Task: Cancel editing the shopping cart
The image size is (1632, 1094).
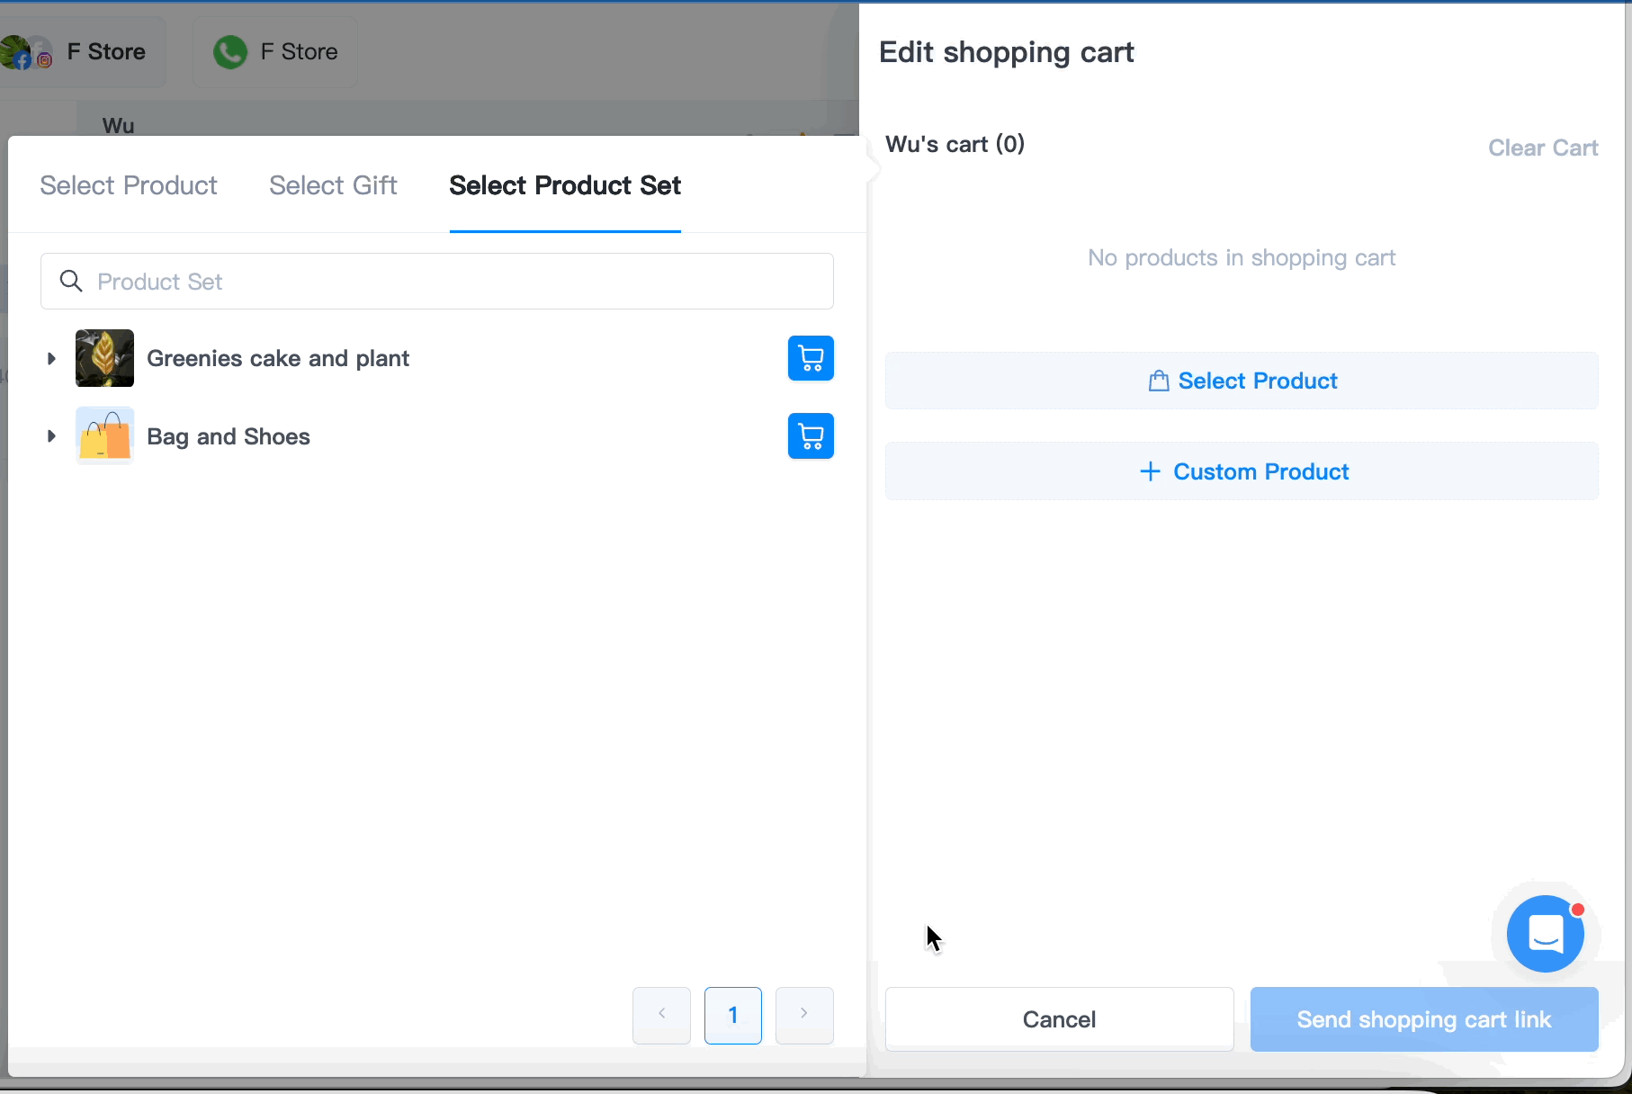Action: [1059, 1019]
